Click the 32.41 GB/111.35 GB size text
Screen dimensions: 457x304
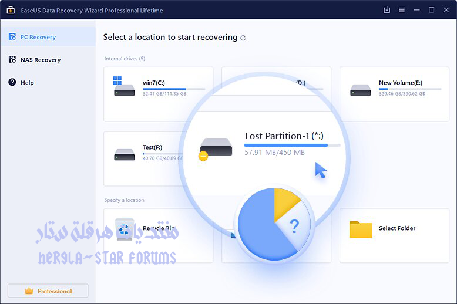click(x=164, y=94)
